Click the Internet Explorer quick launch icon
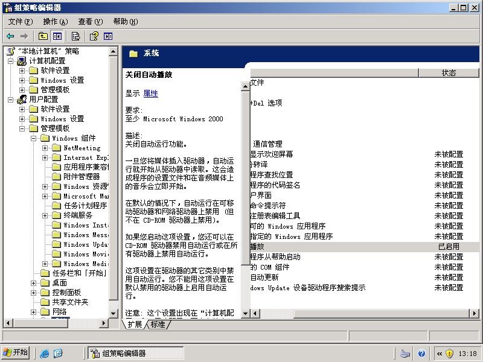483x362 pixels. pos(45,353)
